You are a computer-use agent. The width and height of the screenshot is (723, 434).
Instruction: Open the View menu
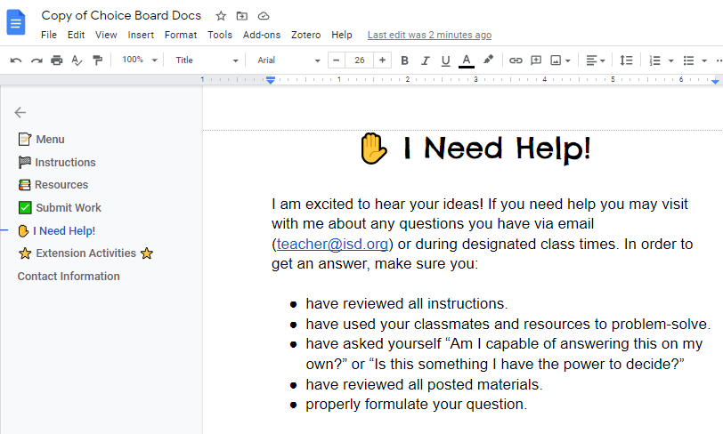point(106,35)
